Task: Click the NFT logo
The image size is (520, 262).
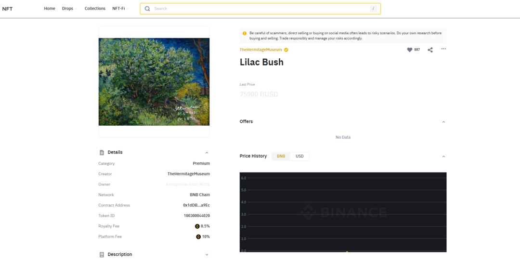Action: coord(7,9)
